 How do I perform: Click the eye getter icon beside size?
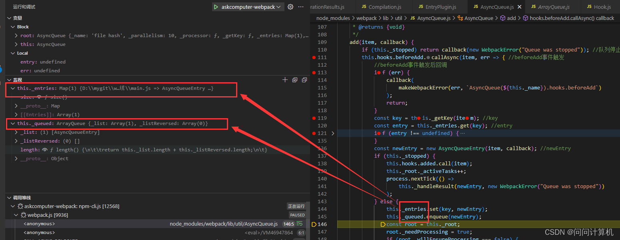point(39,97)
